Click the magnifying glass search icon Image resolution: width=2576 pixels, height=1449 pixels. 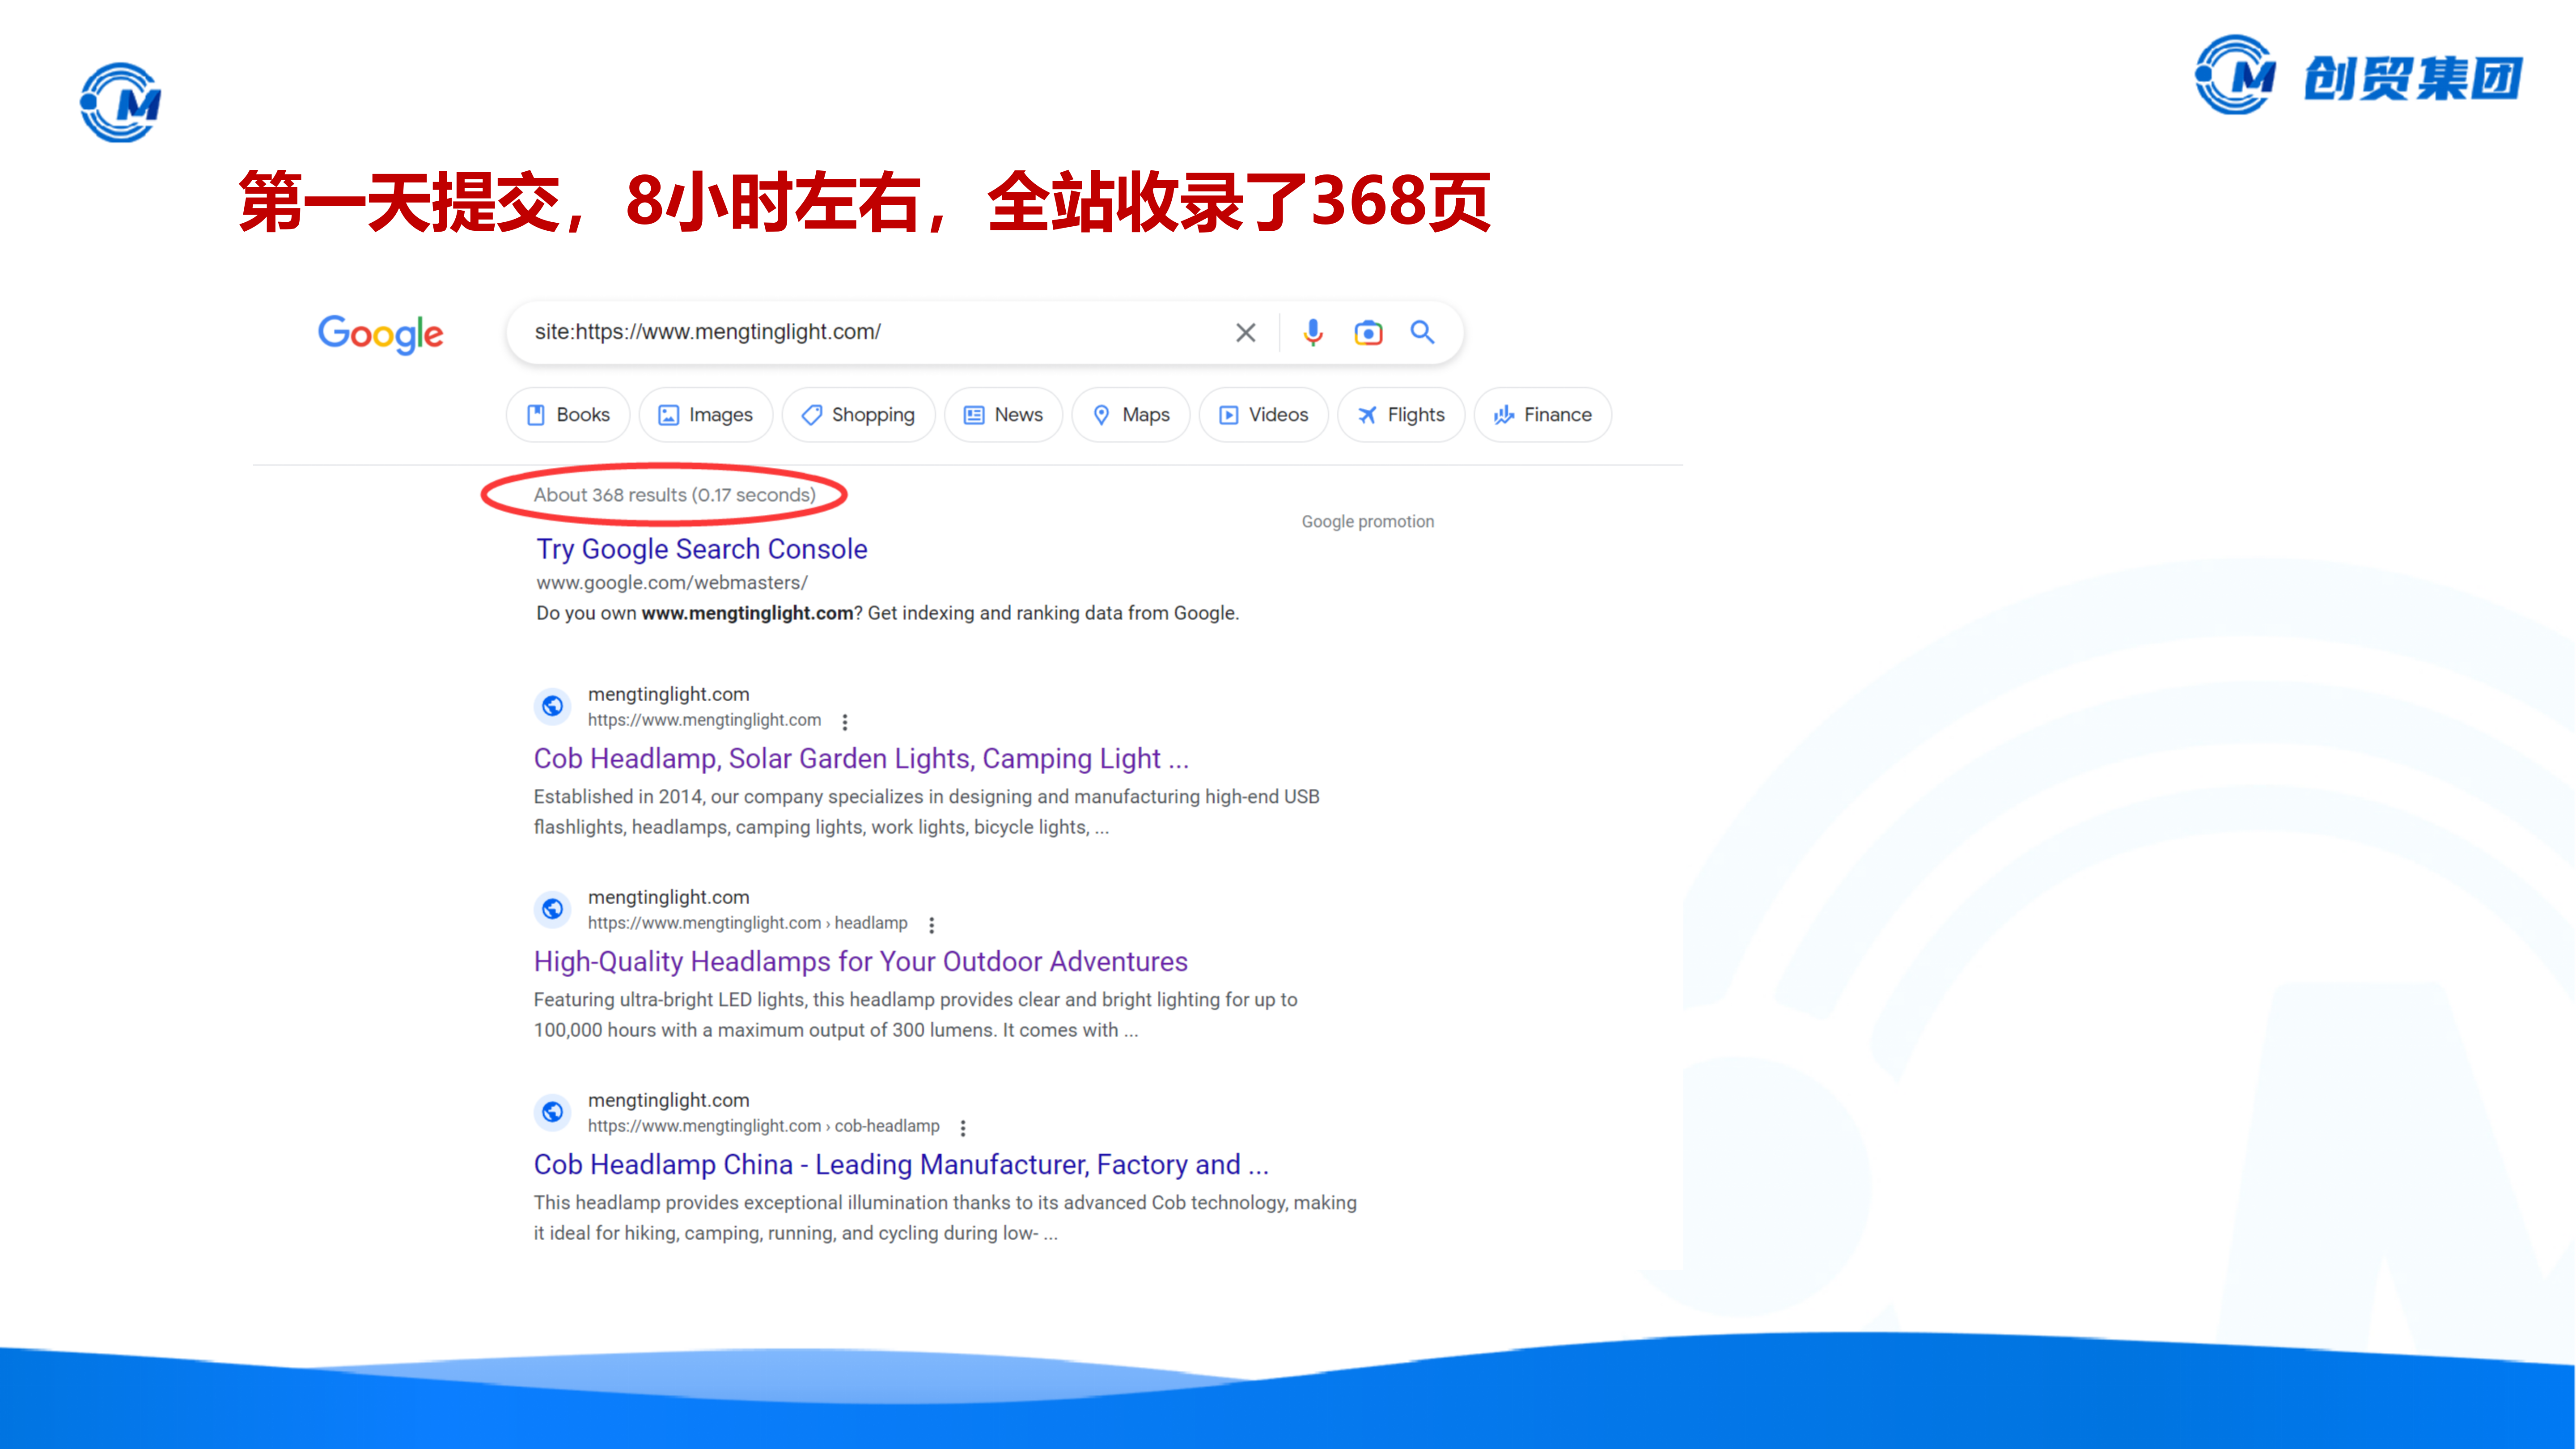pos(1422,332)
